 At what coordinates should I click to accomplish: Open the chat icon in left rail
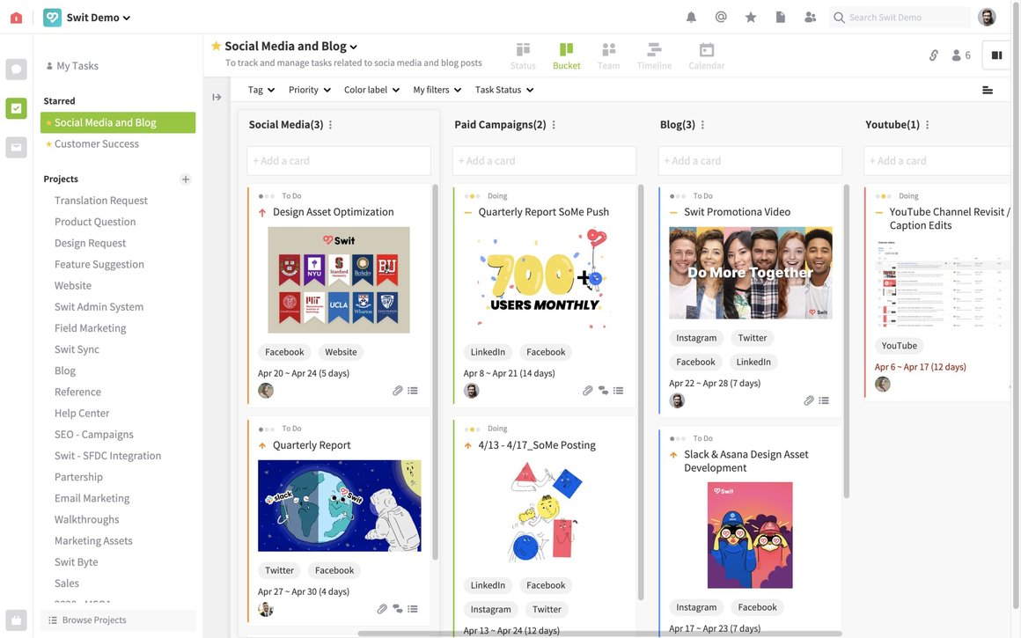point(16,70)
